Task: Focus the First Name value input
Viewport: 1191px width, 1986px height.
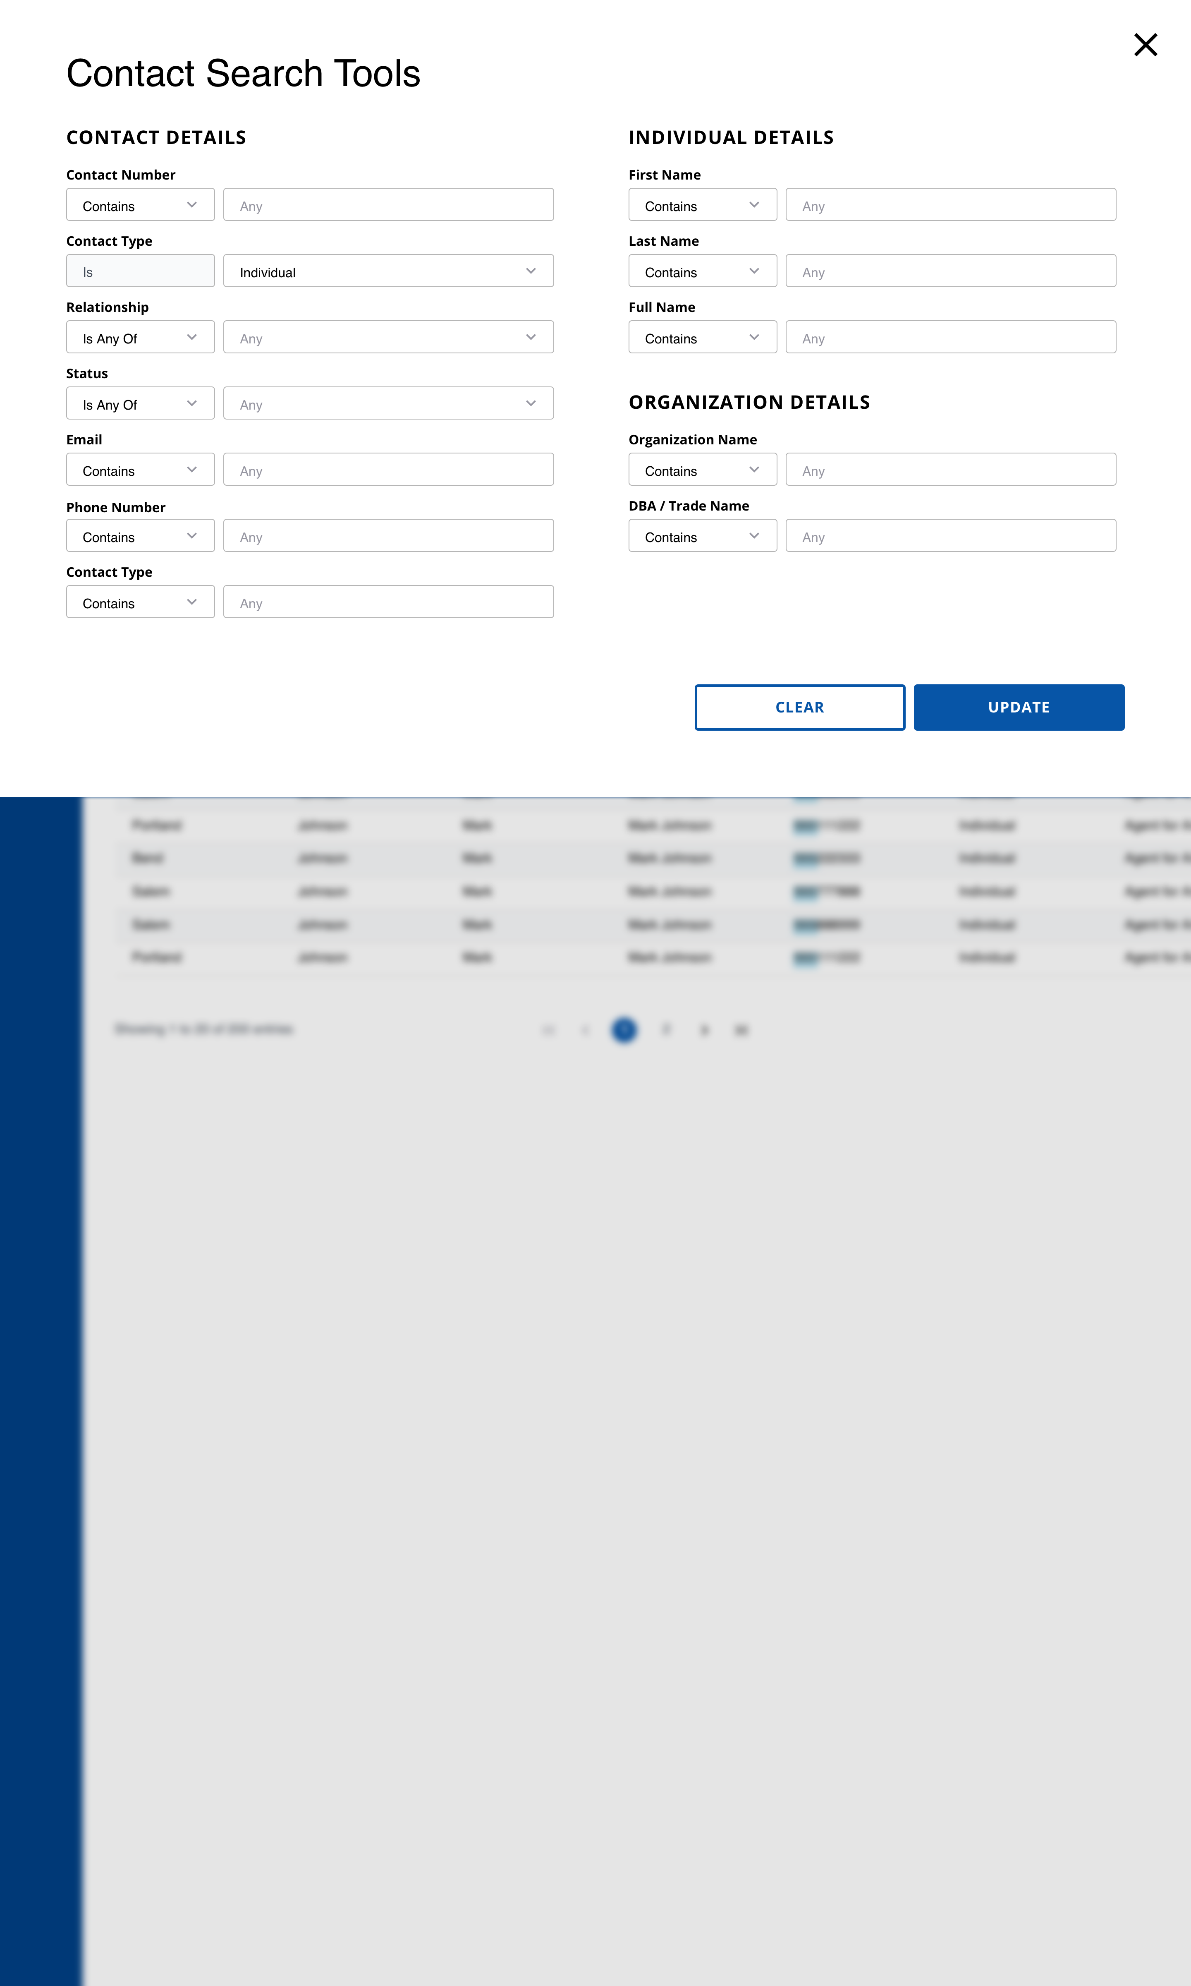Action: (950, 206)
